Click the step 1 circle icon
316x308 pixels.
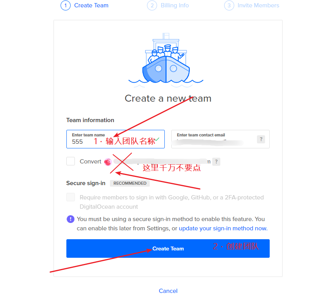[66, 5]
